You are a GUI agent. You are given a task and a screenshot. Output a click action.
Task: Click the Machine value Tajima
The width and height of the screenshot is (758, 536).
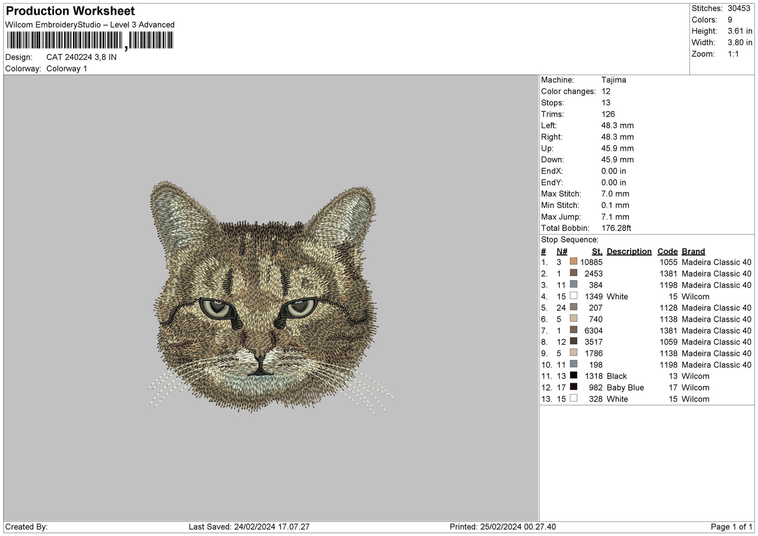(x=613, y=80)
